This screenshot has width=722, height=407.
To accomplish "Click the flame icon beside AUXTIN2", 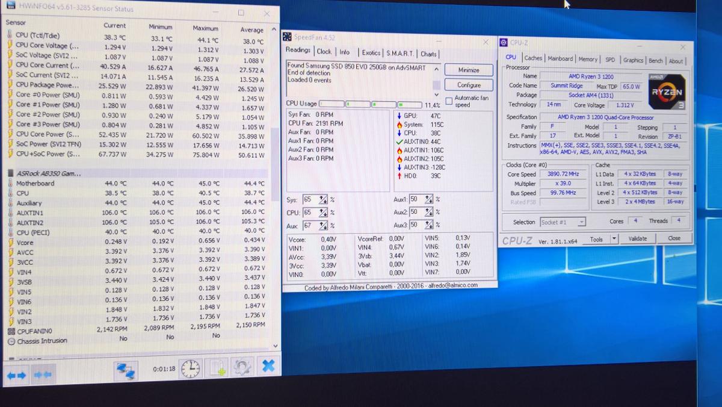I will tap(399, 158).
